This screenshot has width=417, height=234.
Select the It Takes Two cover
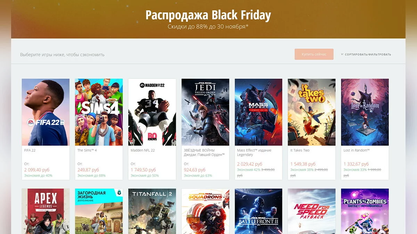[312, 112]
